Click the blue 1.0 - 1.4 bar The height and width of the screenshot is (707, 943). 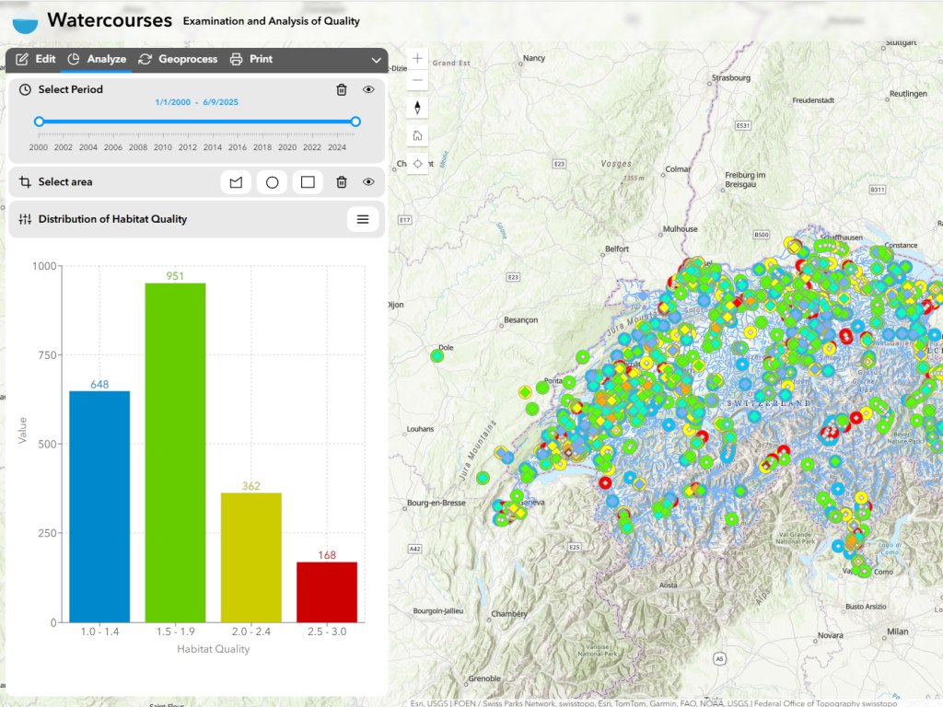pyautogui.click(x=99, y=507)
